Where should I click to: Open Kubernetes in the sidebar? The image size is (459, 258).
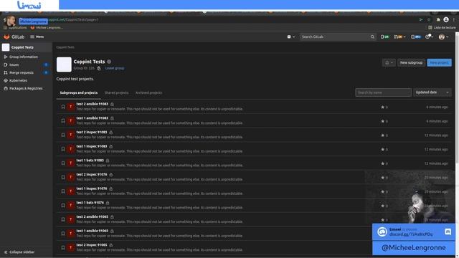click(x=18, y=80)
